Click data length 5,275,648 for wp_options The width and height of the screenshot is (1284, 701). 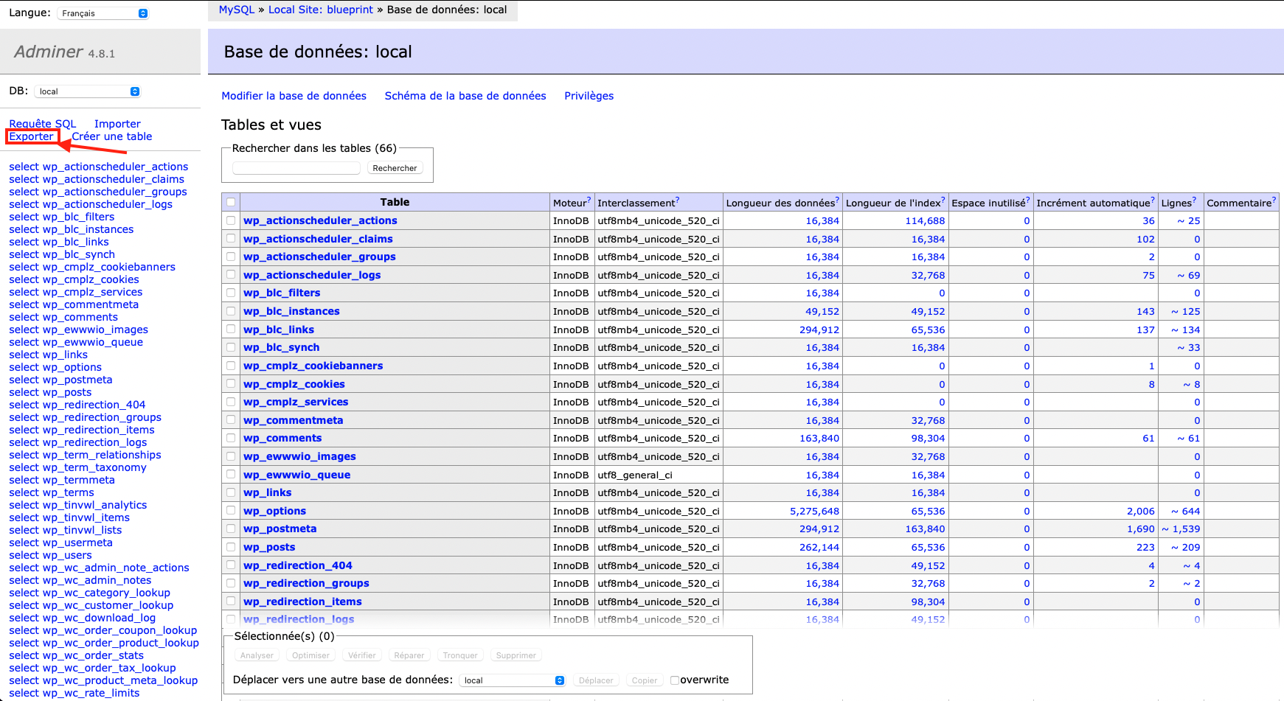coord(814,511)
